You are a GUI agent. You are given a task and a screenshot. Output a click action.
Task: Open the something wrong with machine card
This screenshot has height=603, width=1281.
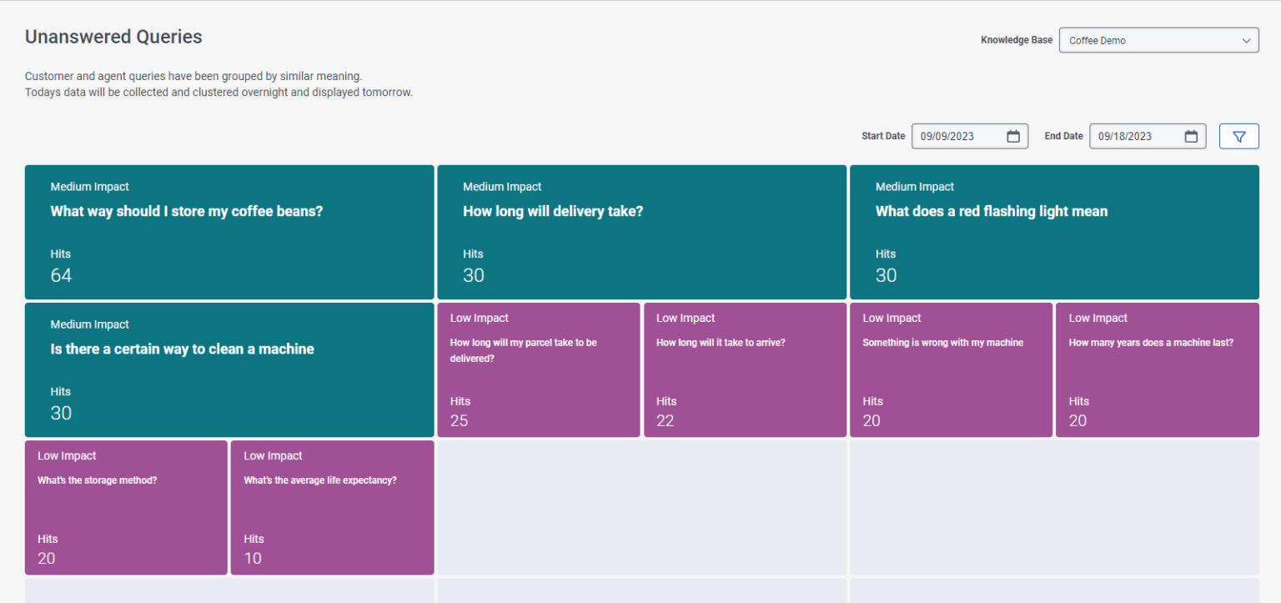point(951,369)
